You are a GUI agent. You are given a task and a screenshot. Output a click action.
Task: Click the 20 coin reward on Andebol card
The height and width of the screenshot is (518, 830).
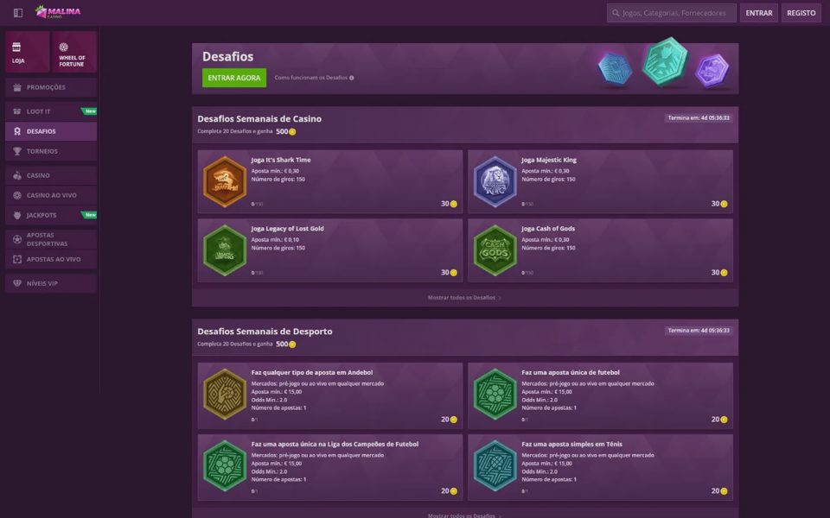click(449, 420)
